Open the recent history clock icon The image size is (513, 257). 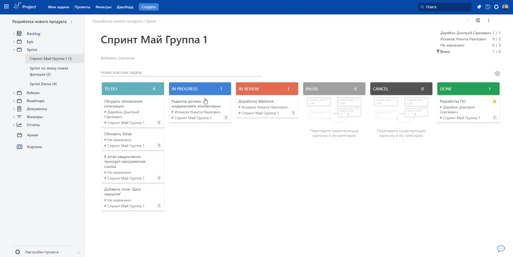pos(488,7)
